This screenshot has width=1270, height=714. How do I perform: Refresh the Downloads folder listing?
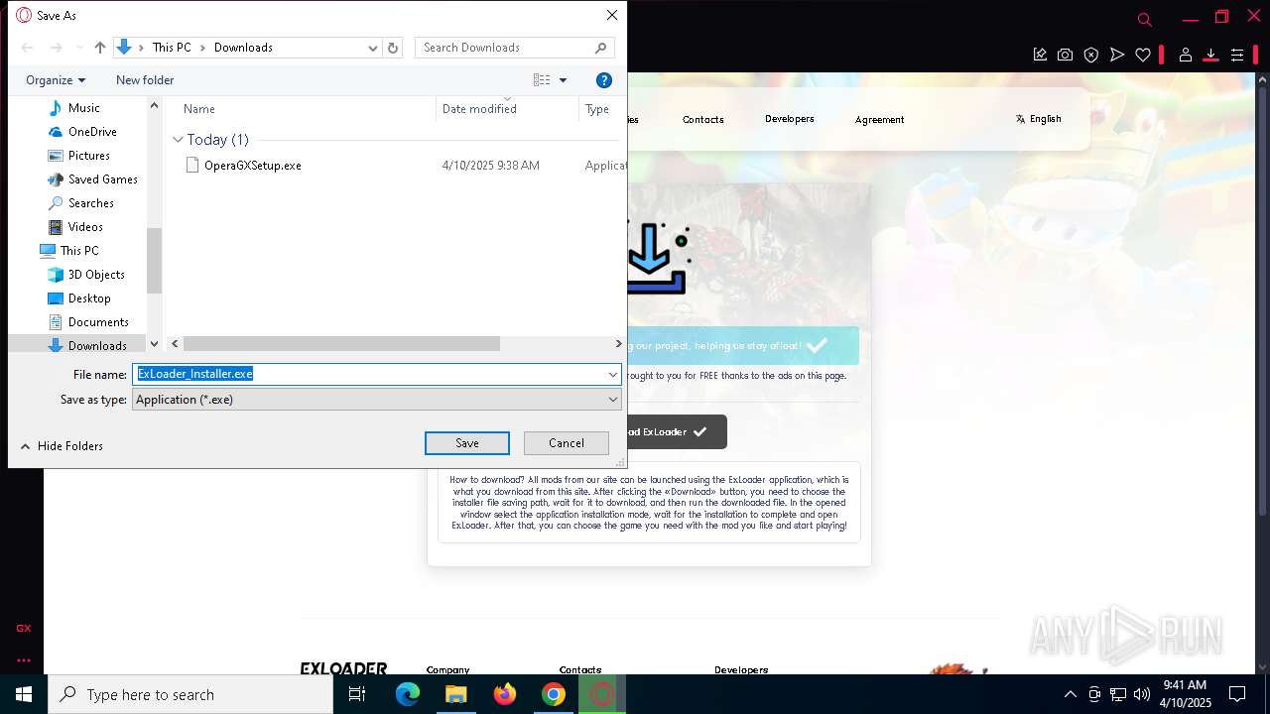click(x=393, y=48)
